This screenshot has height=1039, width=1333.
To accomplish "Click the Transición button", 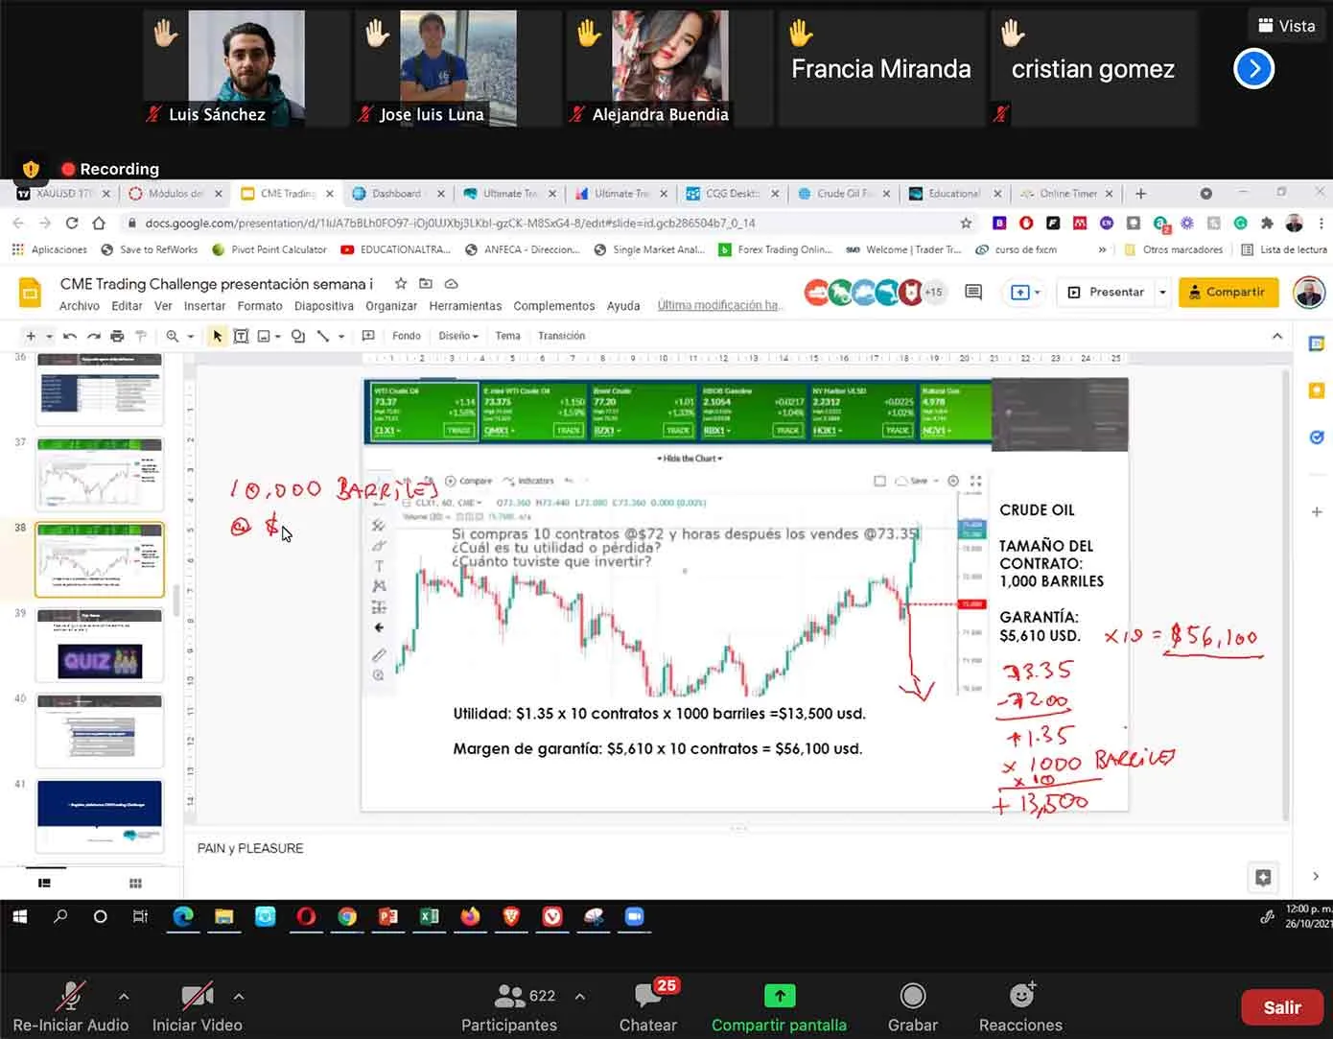I will 562,336.
